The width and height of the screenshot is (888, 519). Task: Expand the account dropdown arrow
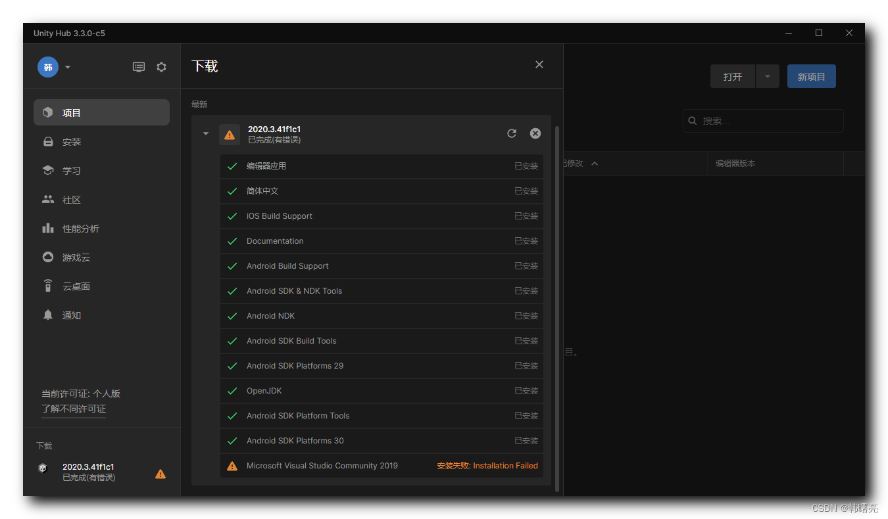(68, 67)
